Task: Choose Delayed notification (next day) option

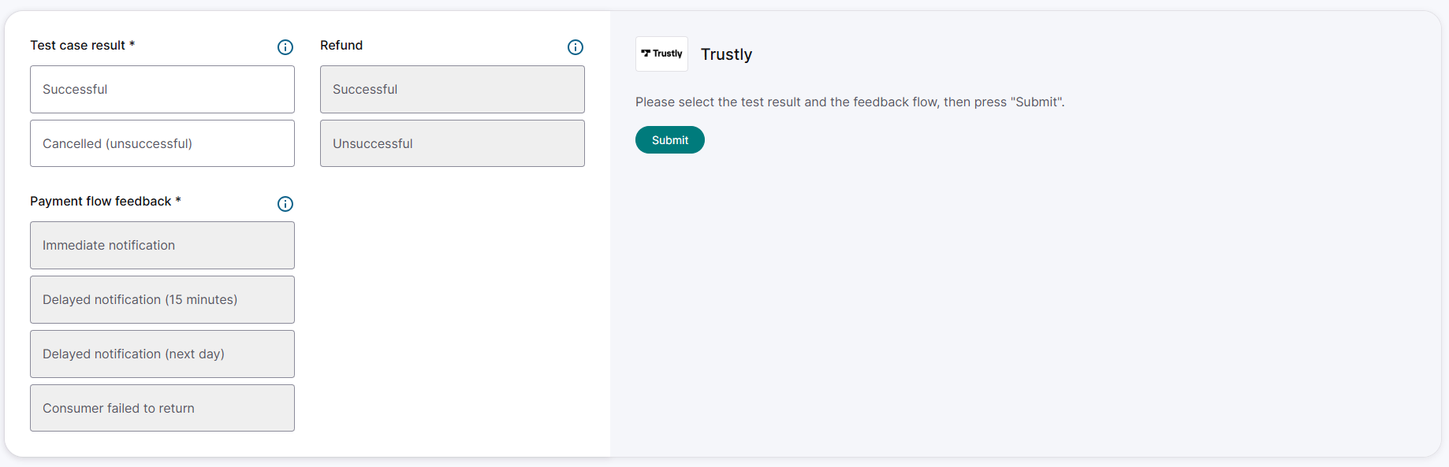Action: [x=162, y=354]
